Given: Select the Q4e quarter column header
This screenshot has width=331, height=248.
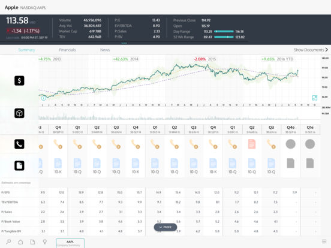Looking at the screenshot, I should coord(290,129).
